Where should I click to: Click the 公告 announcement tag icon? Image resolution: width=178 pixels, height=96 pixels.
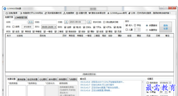pyautogui.click(x=129, y=13)
